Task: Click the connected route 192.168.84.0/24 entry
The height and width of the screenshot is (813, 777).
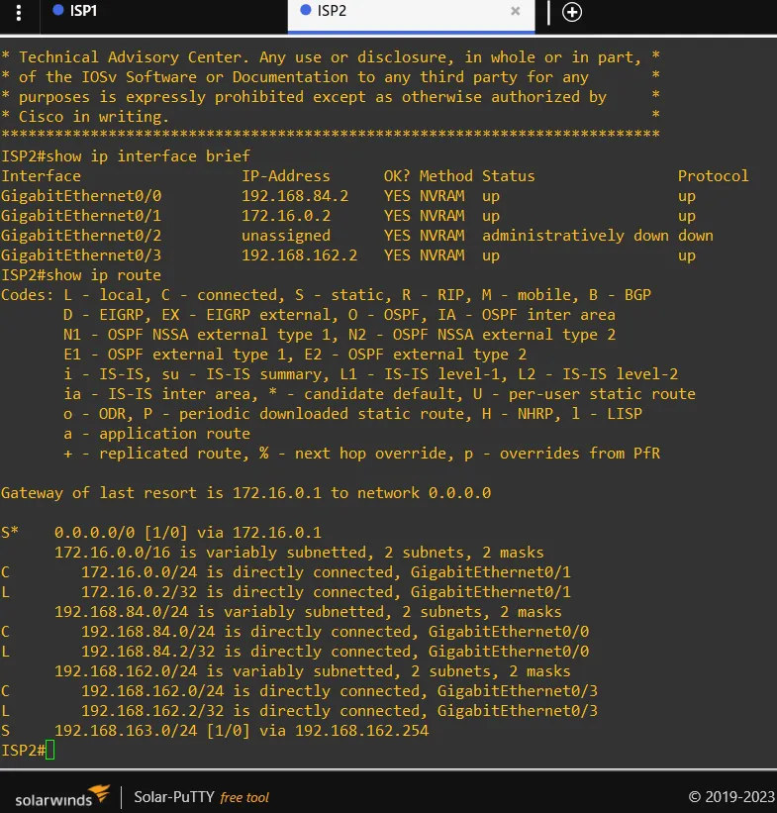Action: tap(295, 632)
